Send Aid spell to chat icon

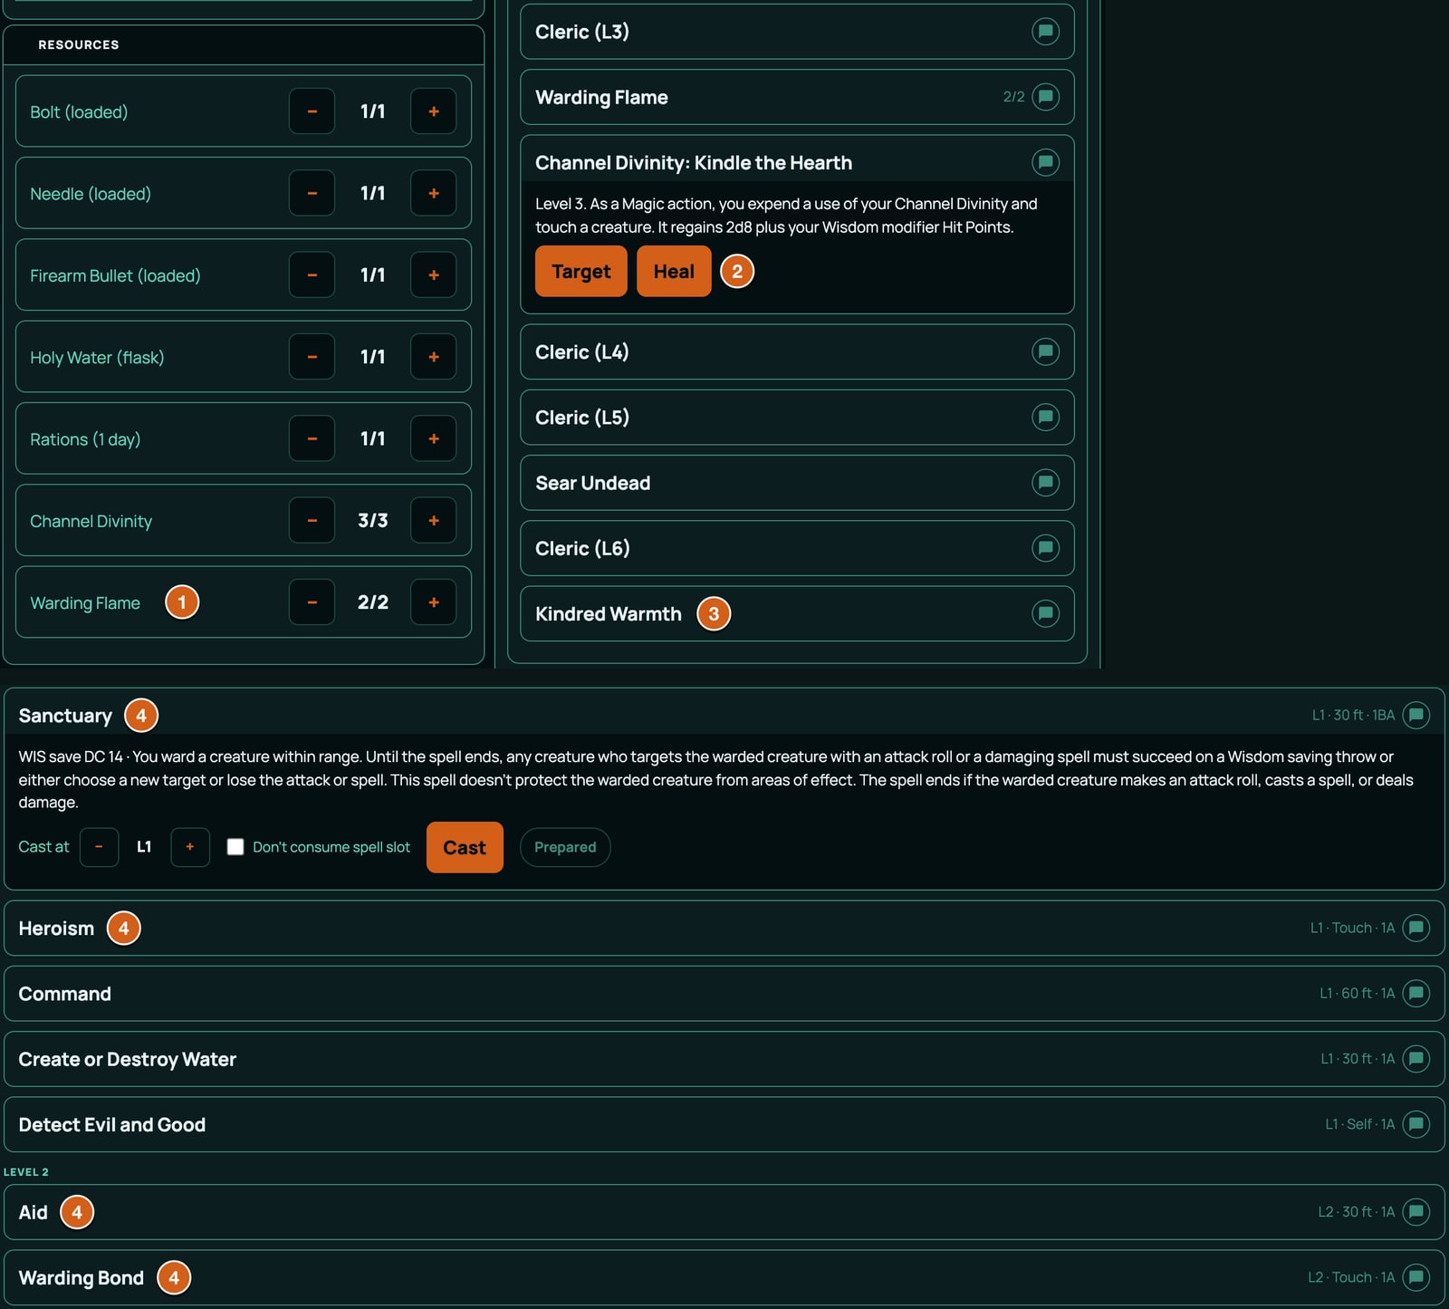pos(1415,1211)
